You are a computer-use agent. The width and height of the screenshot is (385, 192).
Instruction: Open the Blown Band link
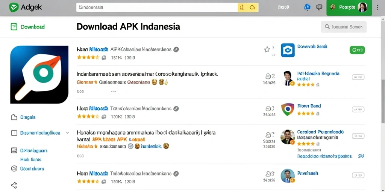[309, 106]
